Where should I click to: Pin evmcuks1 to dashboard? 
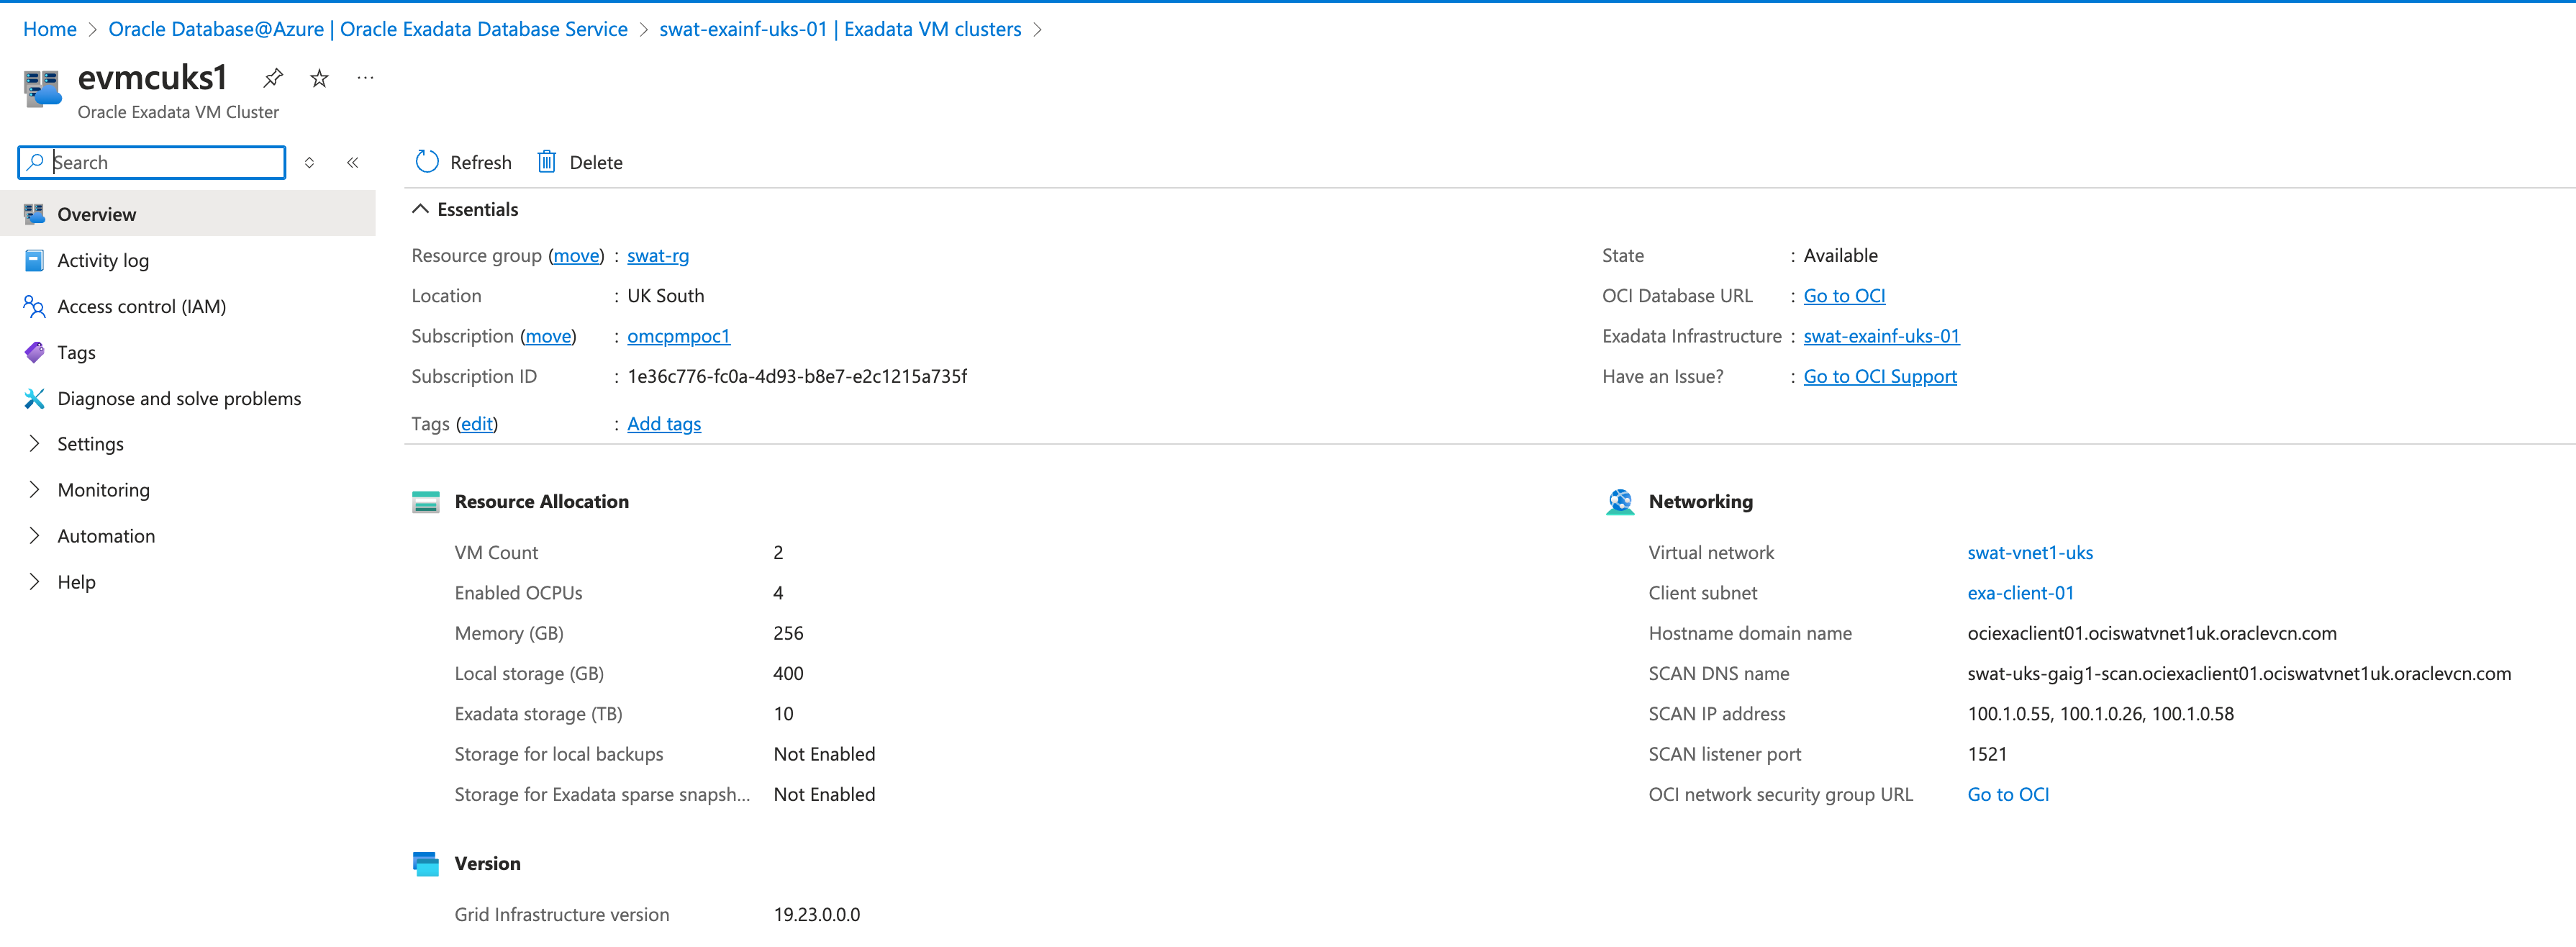tap(272, 78)
